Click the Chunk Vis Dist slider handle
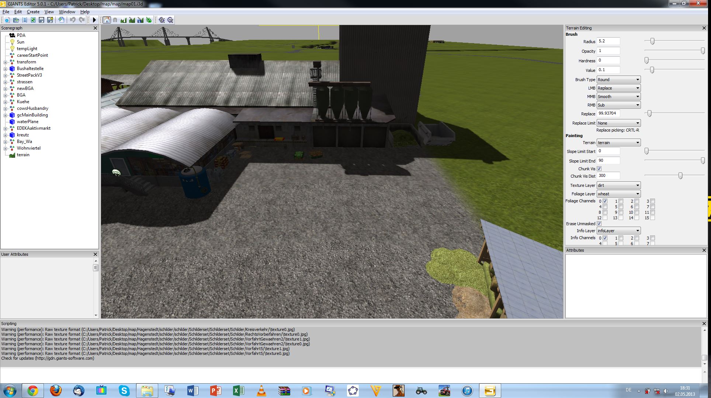This screenshot has width=711, height=398. coord(680,176)
